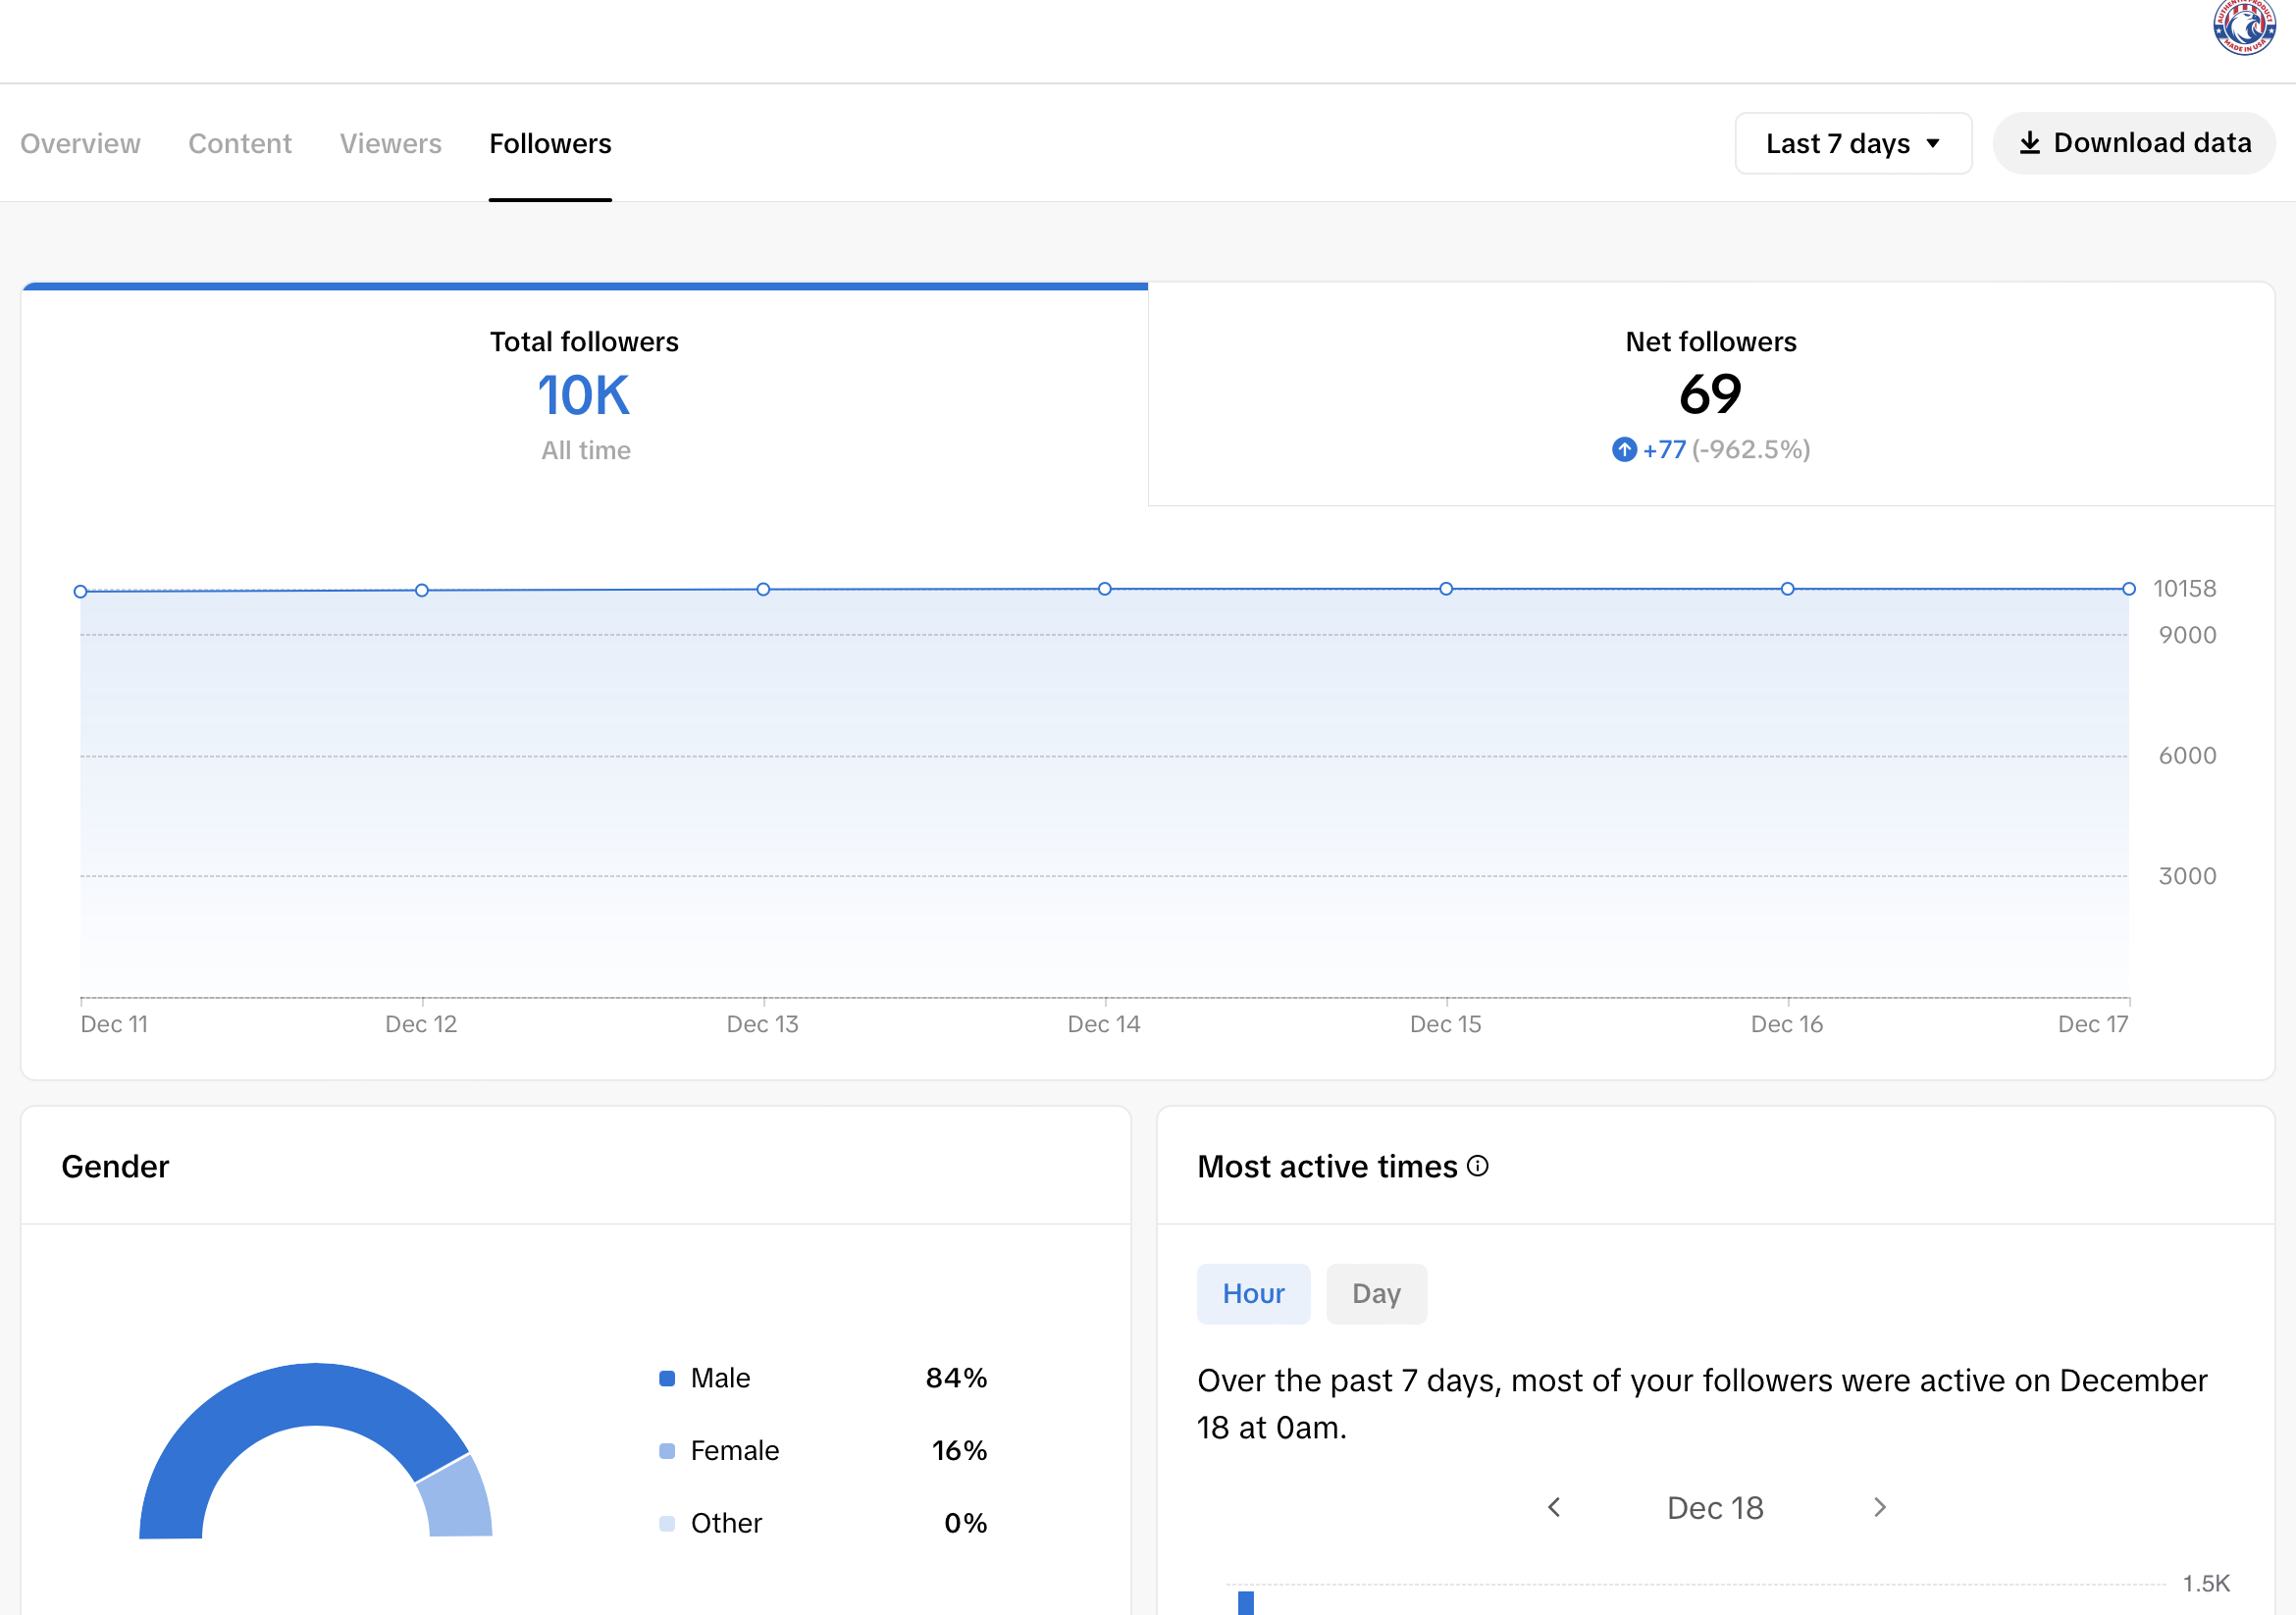Switch to the Viewers tab
2296x1615 pixels.
click(x=390, y=143)
